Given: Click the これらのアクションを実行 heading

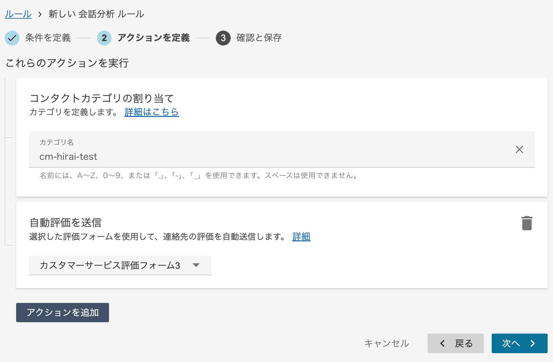Looking at the screenshot, I should coord(67,63).
